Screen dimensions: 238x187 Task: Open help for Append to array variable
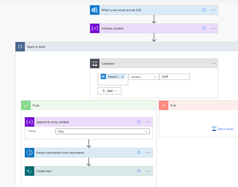tap(139, 122)
